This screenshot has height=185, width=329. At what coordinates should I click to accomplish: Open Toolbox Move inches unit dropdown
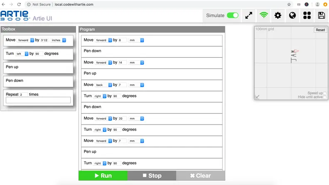(58, 40)
